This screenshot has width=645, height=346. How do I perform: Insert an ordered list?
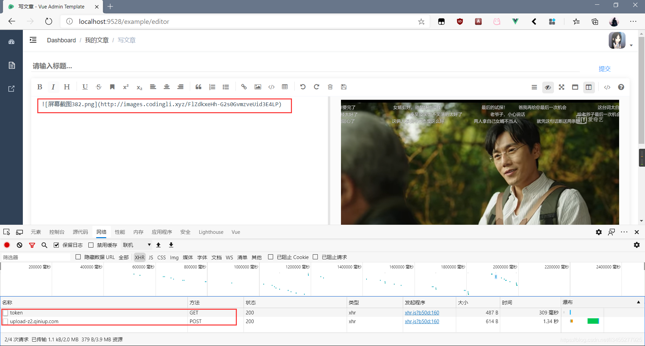click(212, 87)
